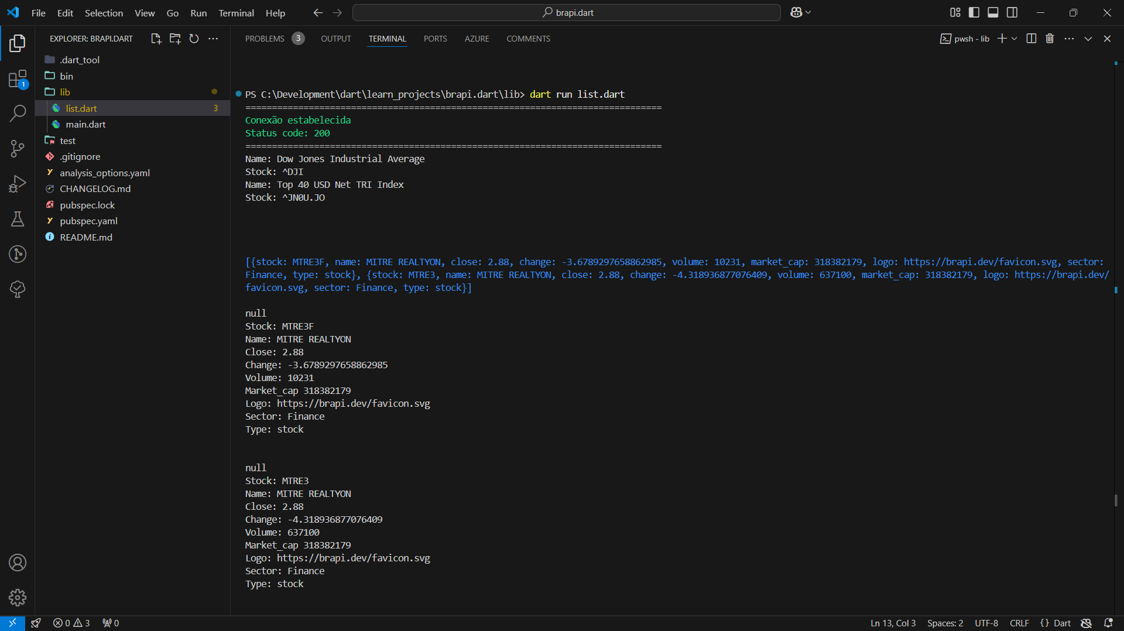Switch to the PORTS tab

coord(435,39)
